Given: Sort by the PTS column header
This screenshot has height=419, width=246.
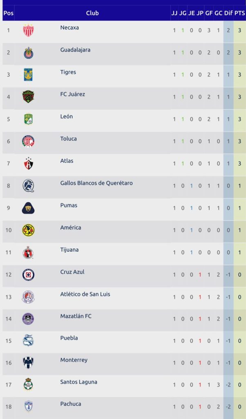Looking at the screenshot, I should (x=240, y=13).
